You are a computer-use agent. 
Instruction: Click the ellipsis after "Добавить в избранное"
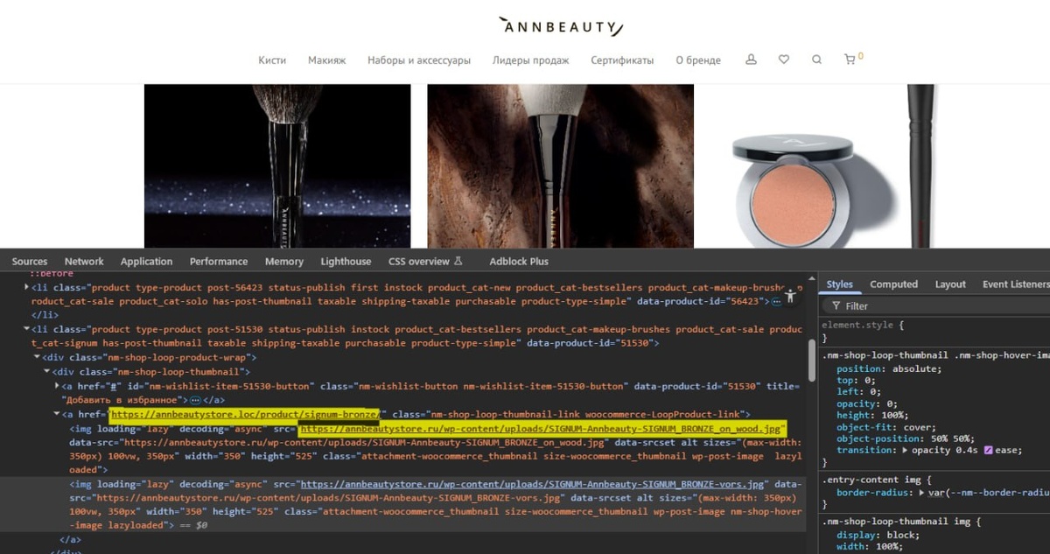tap(195, 399)
